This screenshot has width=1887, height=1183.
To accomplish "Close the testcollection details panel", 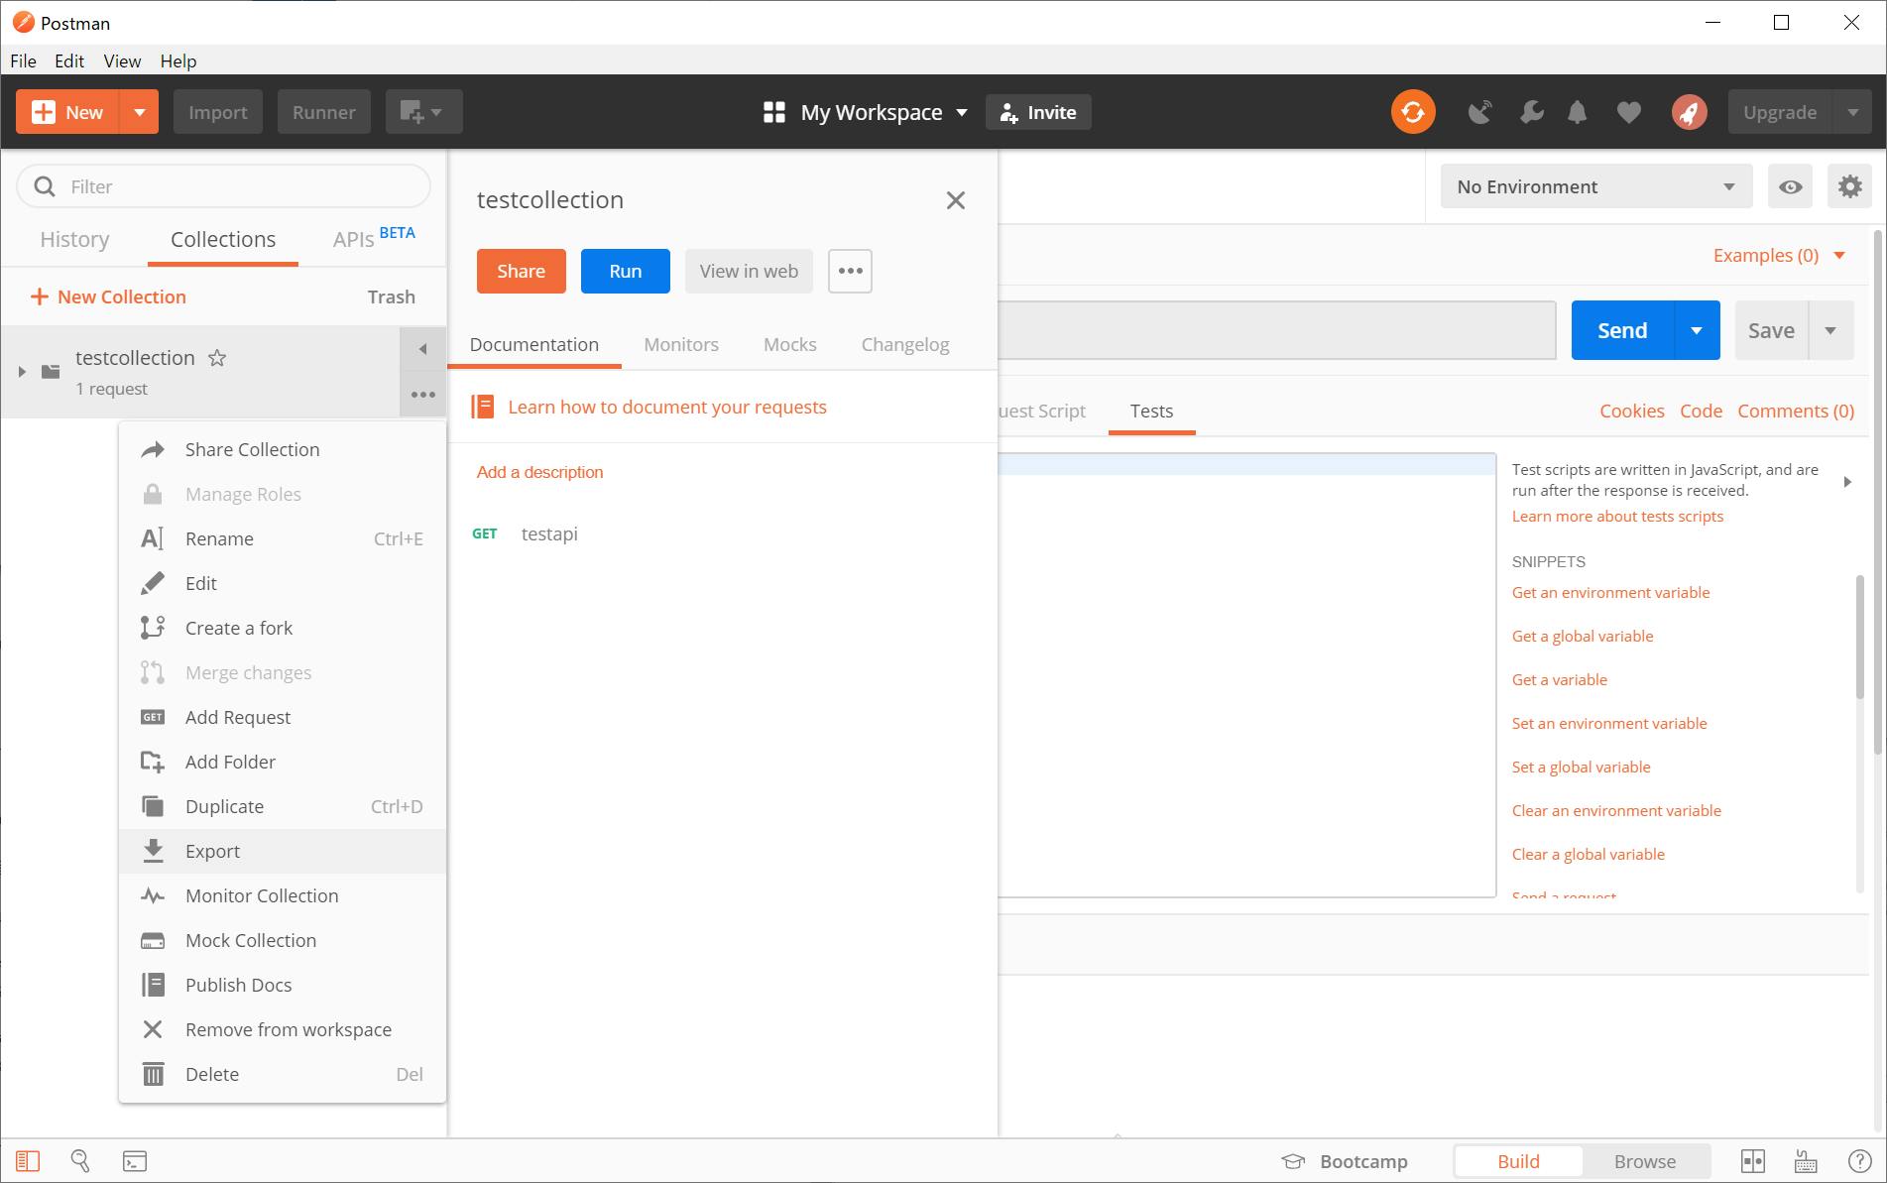I will click(956, 200).
